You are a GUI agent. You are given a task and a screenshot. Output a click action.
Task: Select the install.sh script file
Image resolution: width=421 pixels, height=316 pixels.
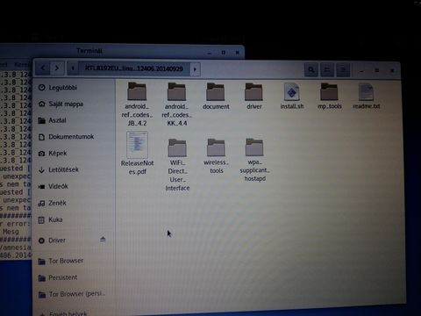pyautogui.click(x=292, y=96)
